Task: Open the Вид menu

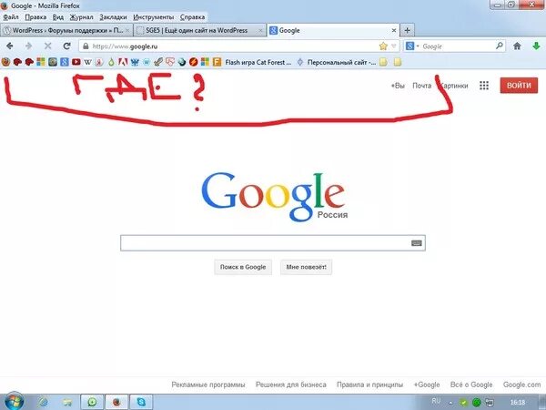Action: coord(58,17)
